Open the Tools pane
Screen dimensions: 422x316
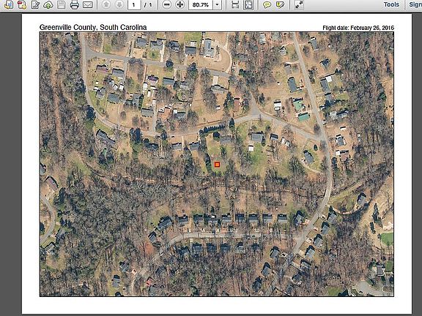pos(391,4)
